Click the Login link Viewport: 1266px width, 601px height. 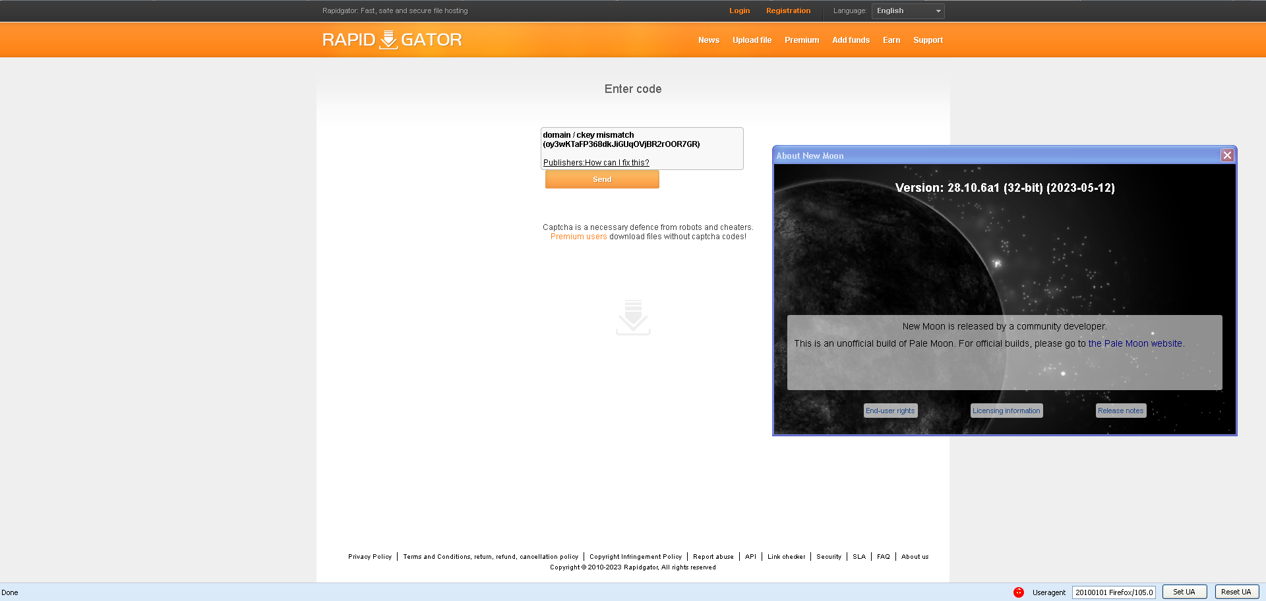pos(739,11)
